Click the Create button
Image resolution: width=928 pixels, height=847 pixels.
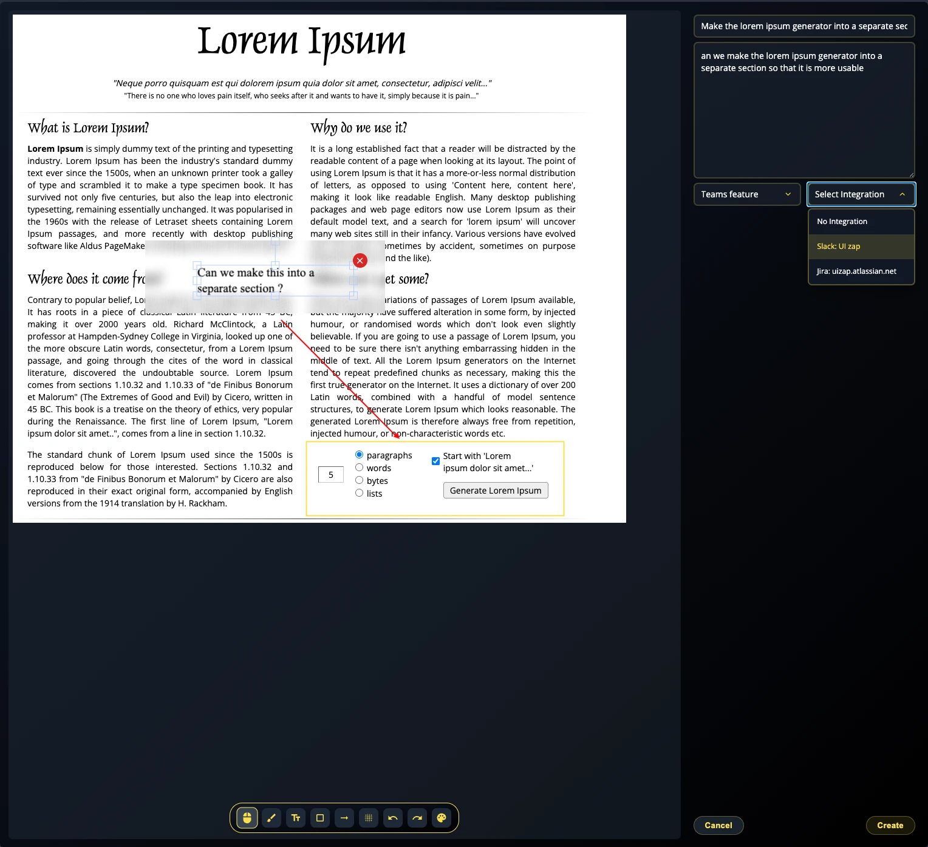coord(890,825)
